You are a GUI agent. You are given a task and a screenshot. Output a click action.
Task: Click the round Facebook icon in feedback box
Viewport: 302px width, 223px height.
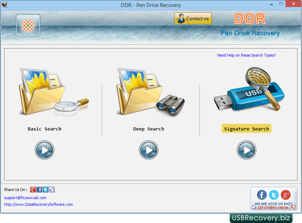coord(262,195)
